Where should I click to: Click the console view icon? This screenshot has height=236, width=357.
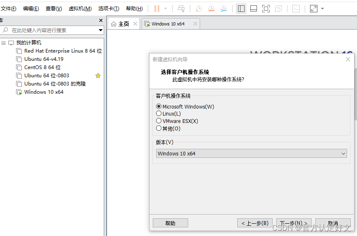(296, 9)
